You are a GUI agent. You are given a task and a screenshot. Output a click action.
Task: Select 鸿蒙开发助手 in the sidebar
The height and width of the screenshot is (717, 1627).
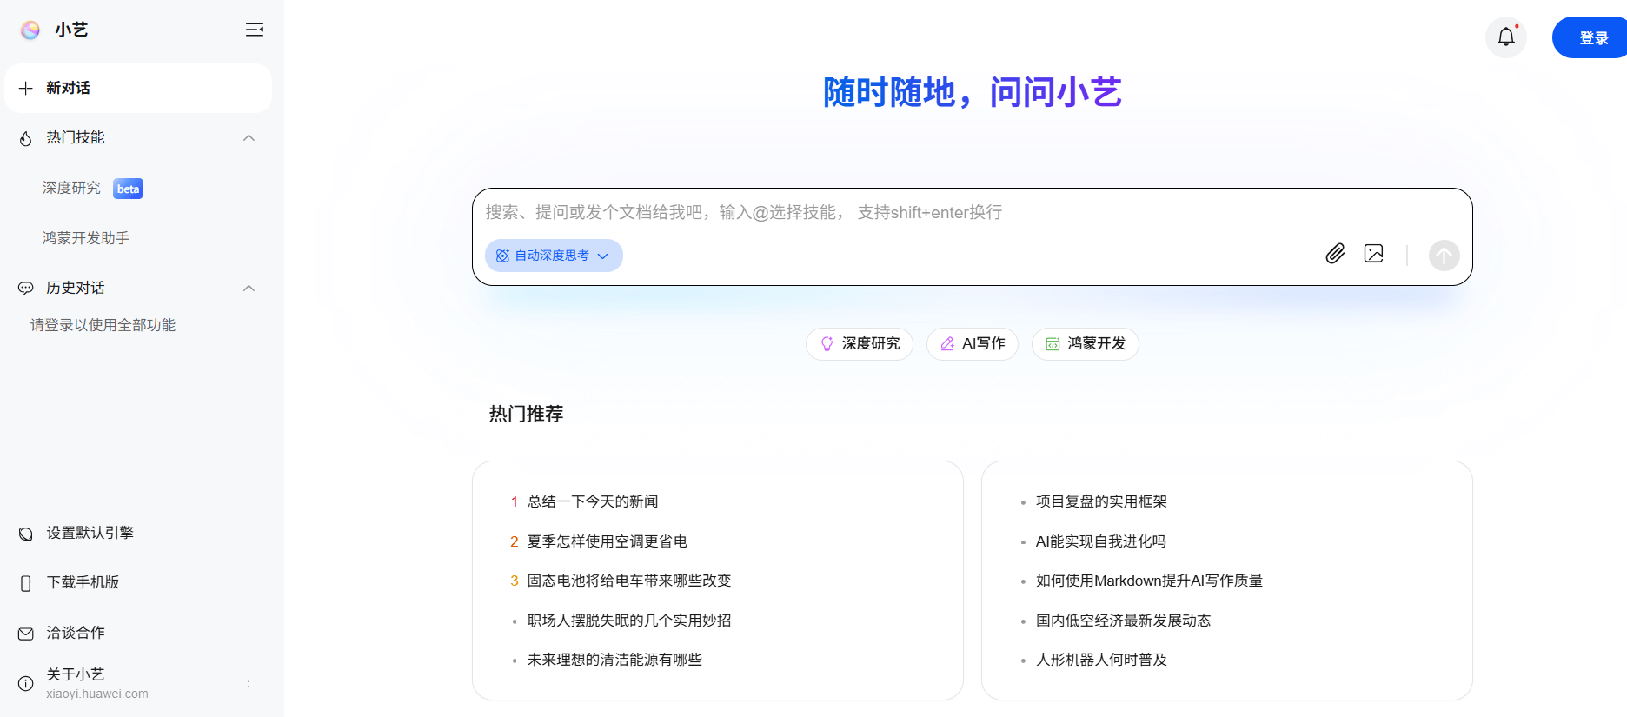click(x=86, y=238)
